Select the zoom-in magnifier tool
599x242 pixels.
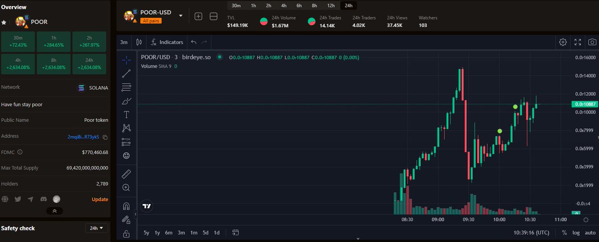126,188
